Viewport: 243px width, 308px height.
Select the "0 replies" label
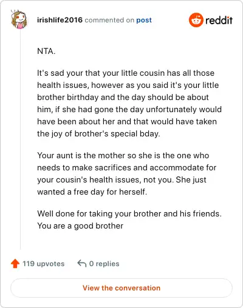104,264
